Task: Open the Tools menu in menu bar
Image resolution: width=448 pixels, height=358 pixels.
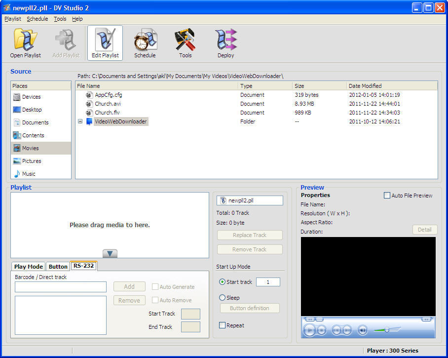Action: click(x=60, y=19)
